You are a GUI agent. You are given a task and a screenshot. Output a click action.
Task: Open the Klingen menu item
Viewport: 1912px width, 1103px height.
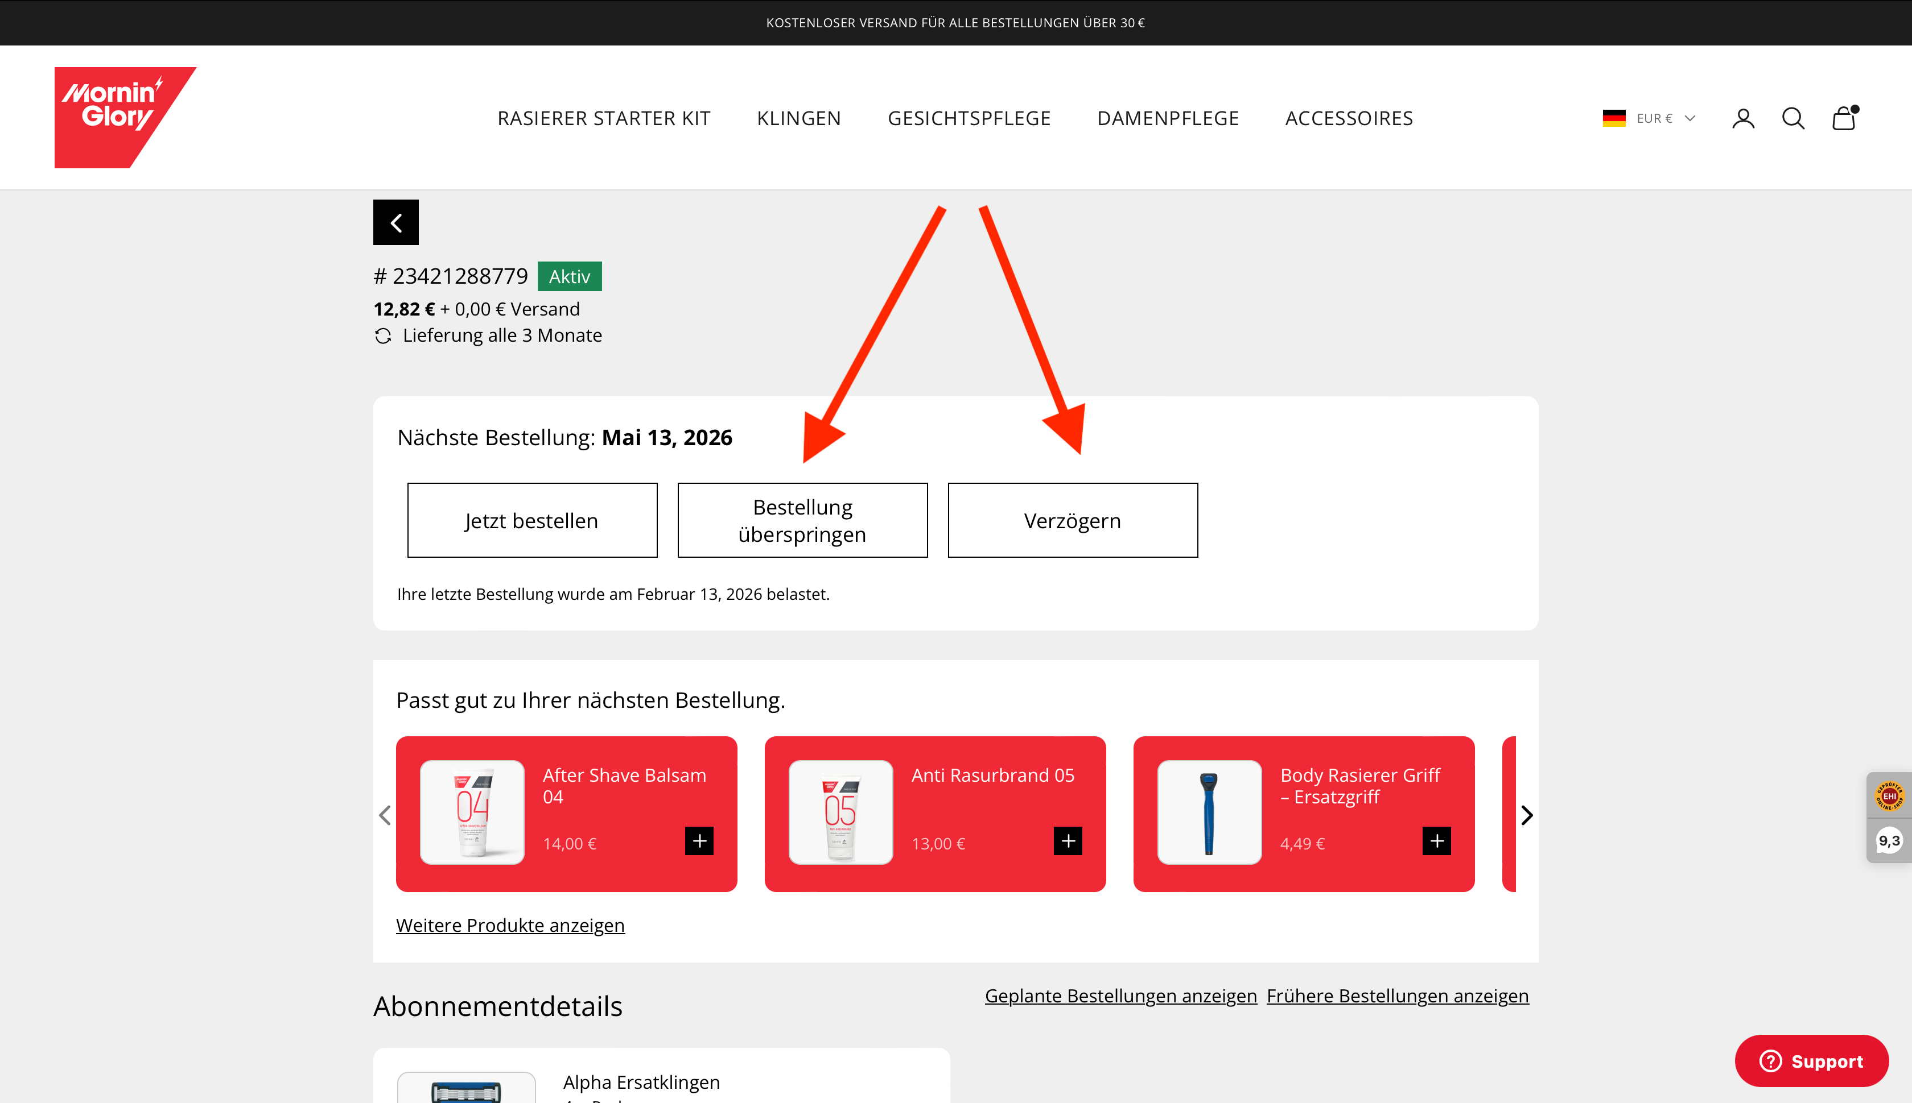[798, 118]
